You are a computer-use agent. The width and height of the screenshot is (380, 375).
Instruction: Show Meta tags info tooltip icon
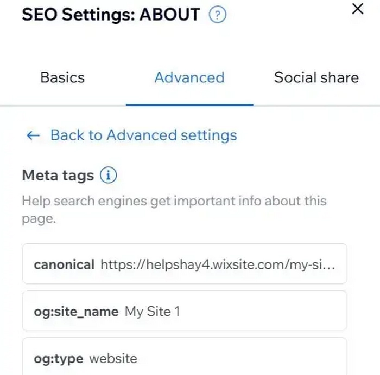point(109,176)
